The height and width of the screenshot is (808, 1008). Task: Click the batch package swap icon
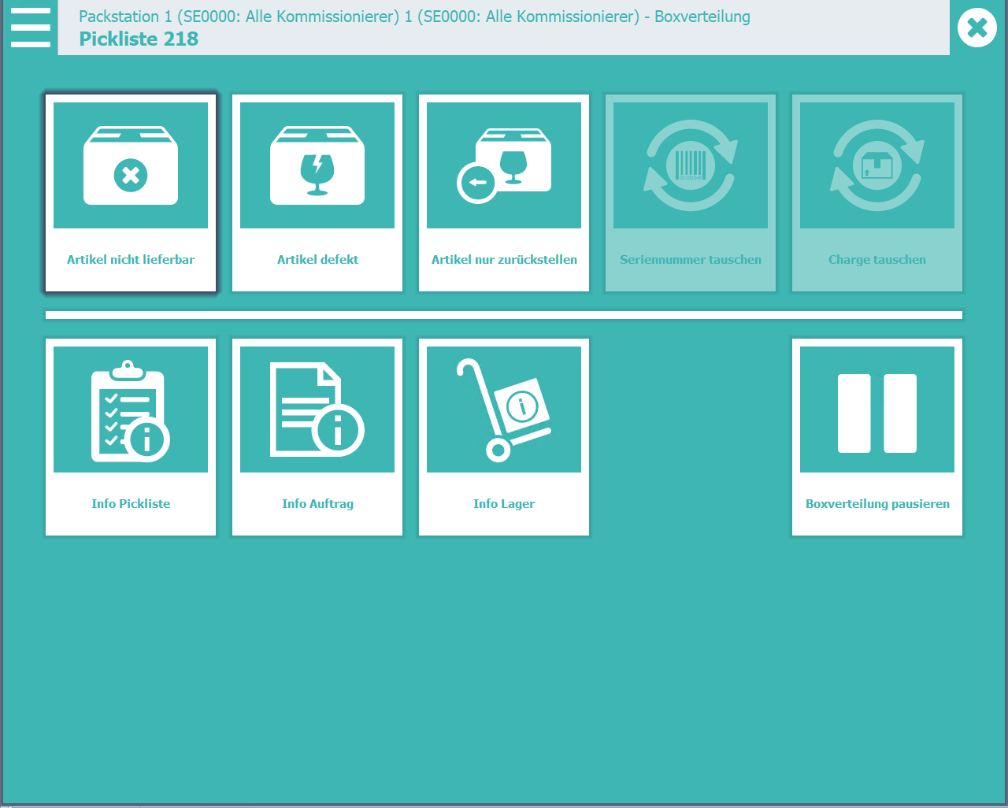tap(877, 165)
